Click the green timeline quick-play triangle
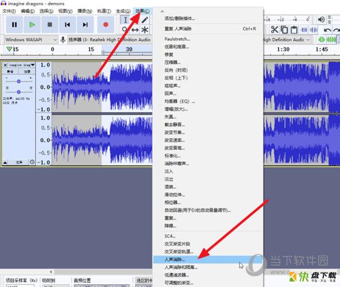 pos(9,49)
